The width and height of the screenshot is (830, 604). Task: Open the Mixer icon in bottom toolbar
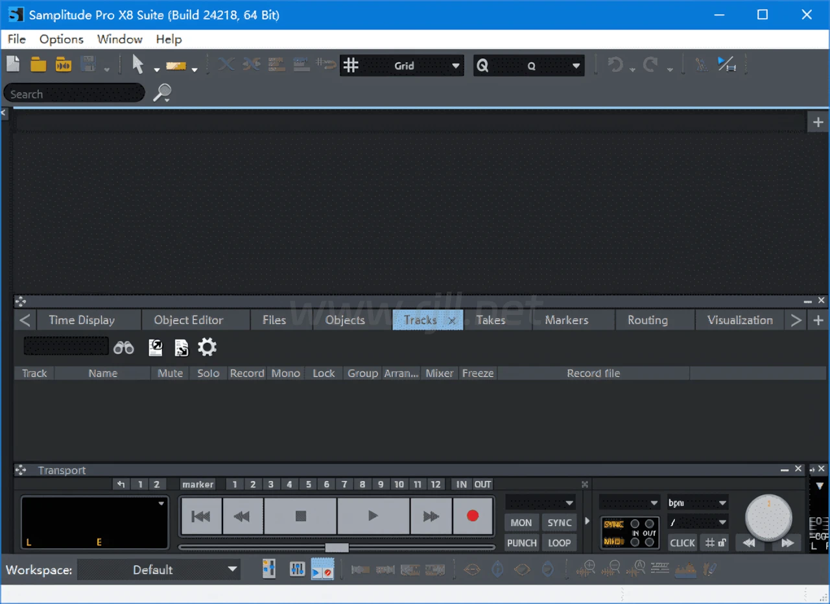point(296,569)
